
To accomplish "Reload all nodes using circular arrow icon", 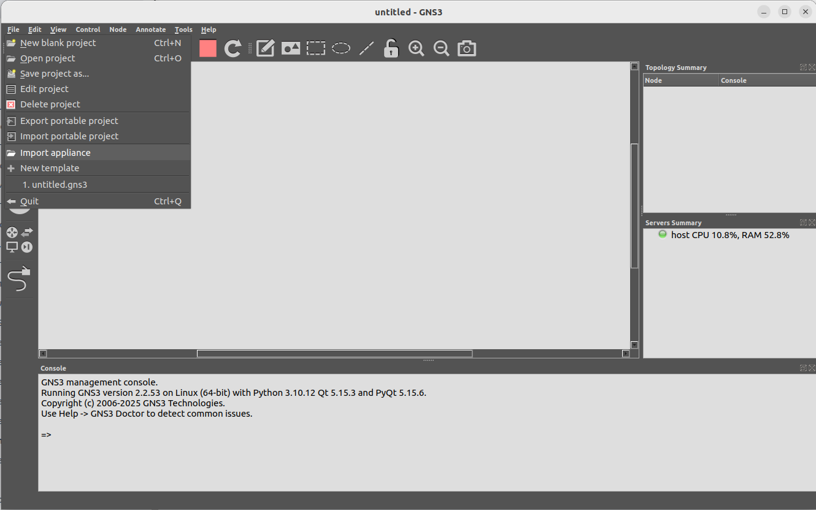I will (x=233, y=48).
